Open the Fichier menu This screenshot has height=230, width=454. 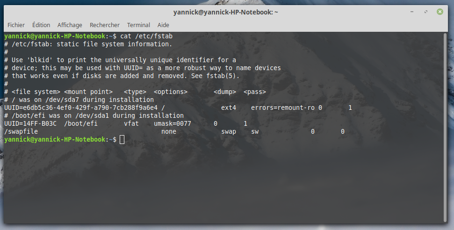coord(16,25)
